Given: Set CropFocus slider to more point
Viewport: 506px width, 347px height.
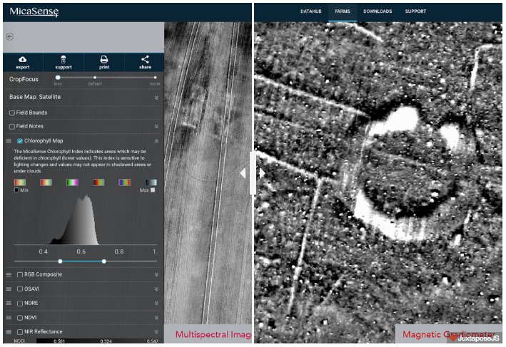Looking at the screenshot, I should 155,78.
